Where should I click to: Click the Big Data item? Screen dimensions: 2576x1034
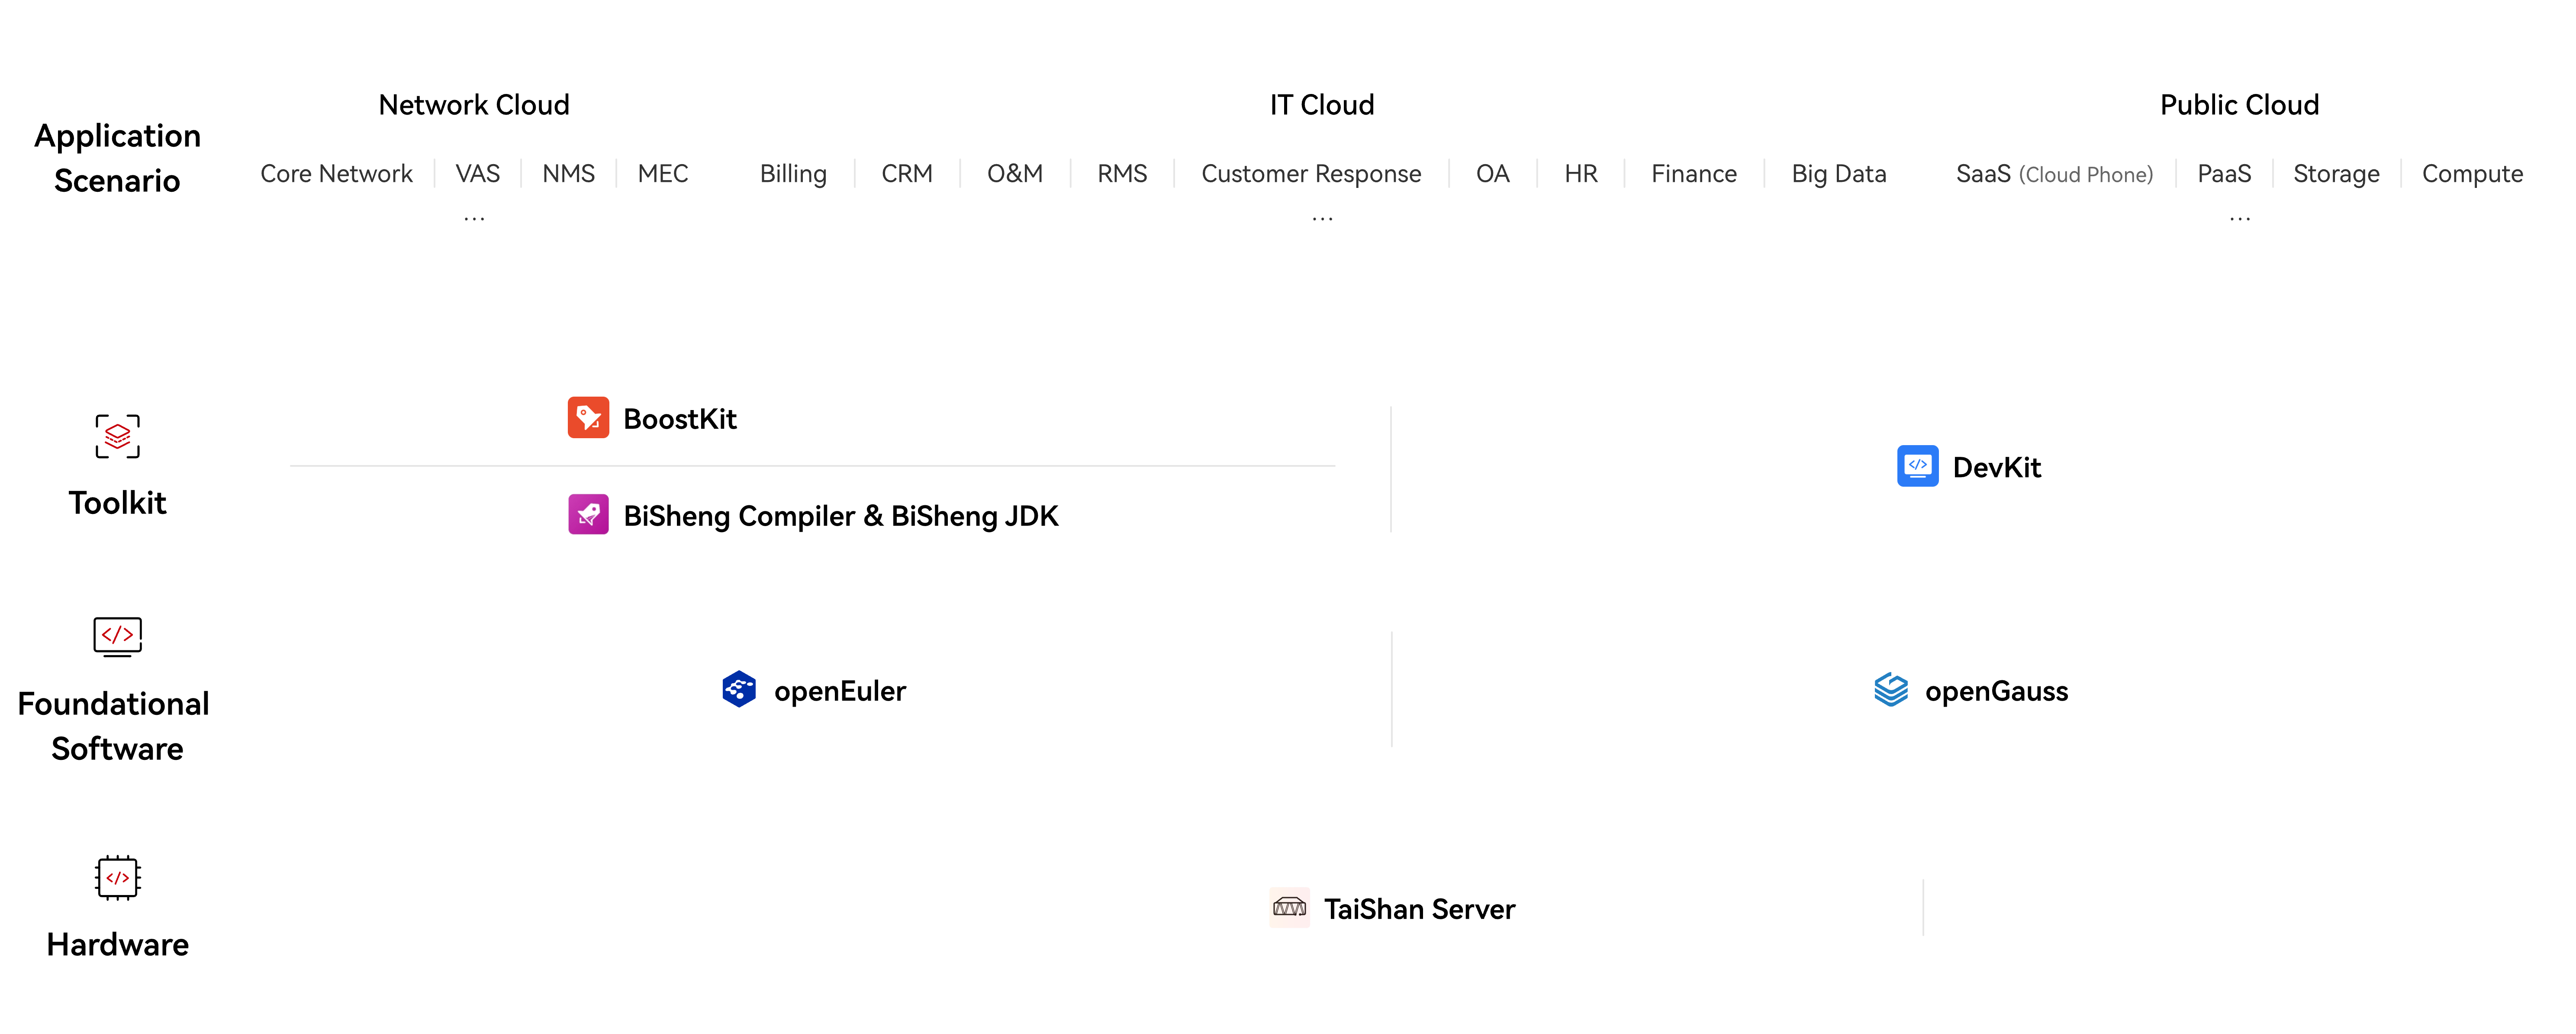click(x=1838, y=174)
